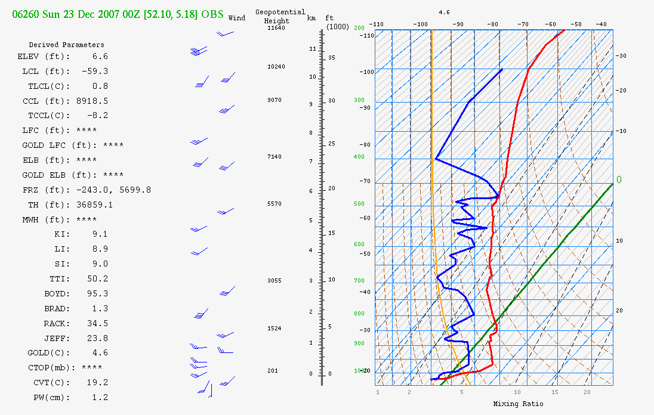Image resolution: width=654 pixels, height=415 pixels.
Task: Click the km height scale label
Action: [311, 18]
